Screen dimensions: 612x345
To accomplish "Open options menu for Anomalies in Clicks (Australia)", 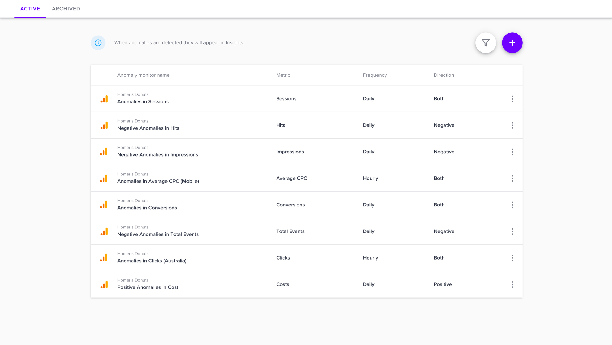I will click(x=512, y=258).
